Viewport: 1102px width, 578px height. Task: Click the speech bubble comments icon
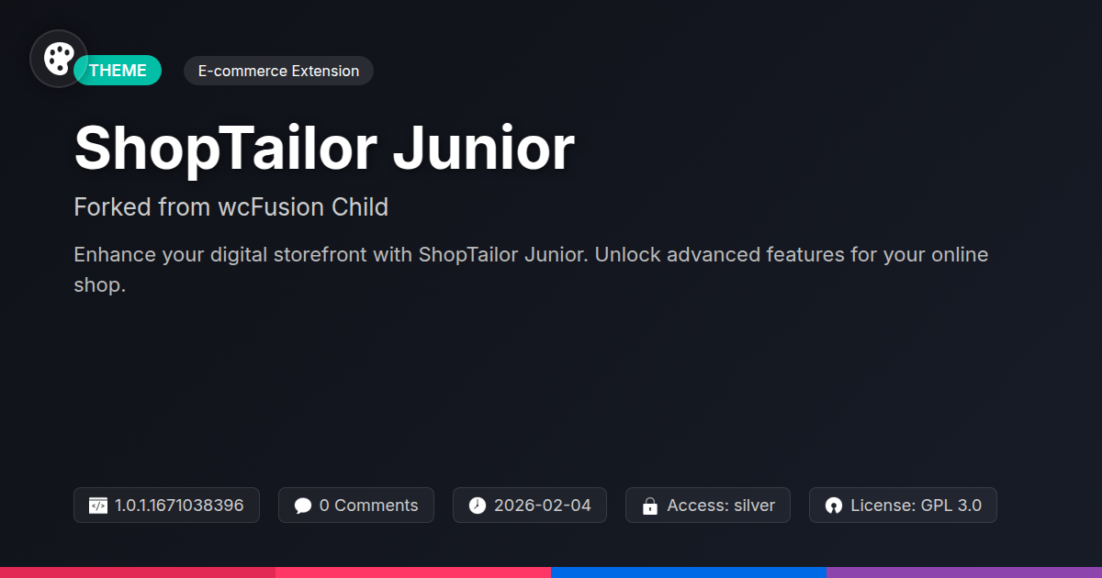coord(303,506)
